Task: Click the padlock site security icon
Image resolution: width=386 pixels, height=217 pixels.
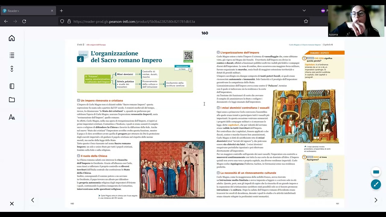Action: point(69,21)
